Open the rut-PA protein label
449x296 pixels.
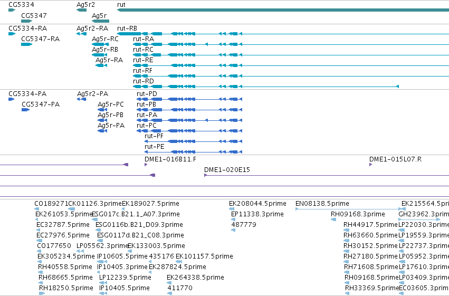tap(147, 115)
